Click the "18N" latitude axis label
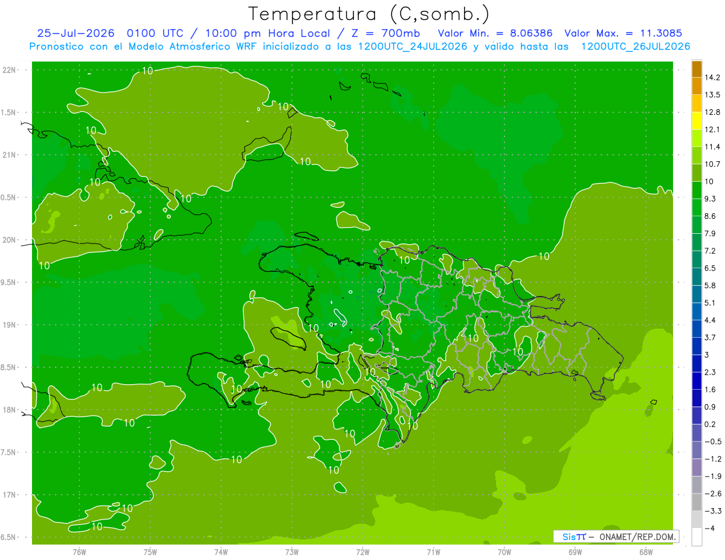 pos(10,410)
